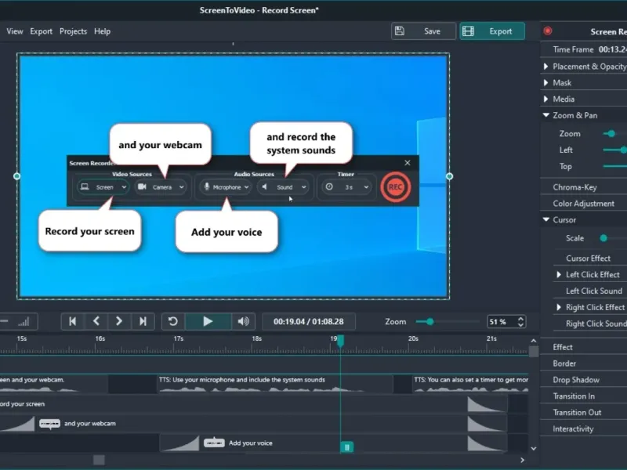Step forward one frame with the next arrow
The image size is (627, 470).
tap(119, 322)
